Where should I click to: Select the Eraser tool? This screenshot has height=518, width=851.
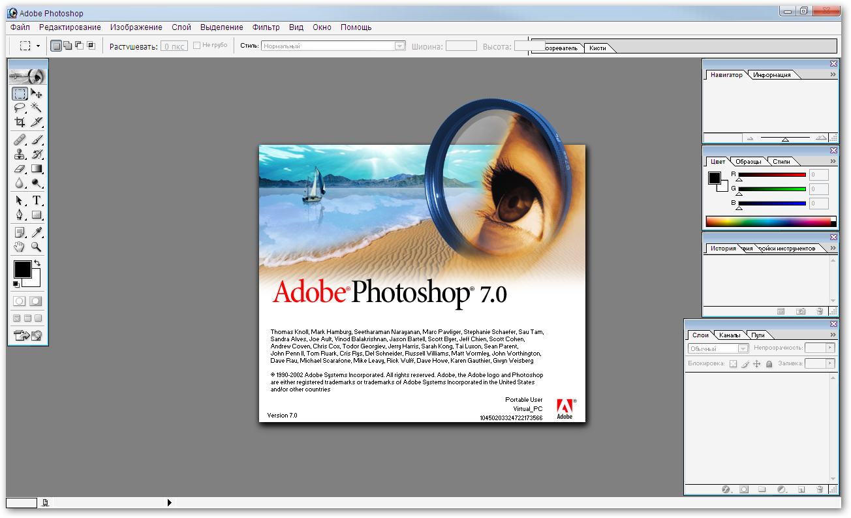(20, 168)
